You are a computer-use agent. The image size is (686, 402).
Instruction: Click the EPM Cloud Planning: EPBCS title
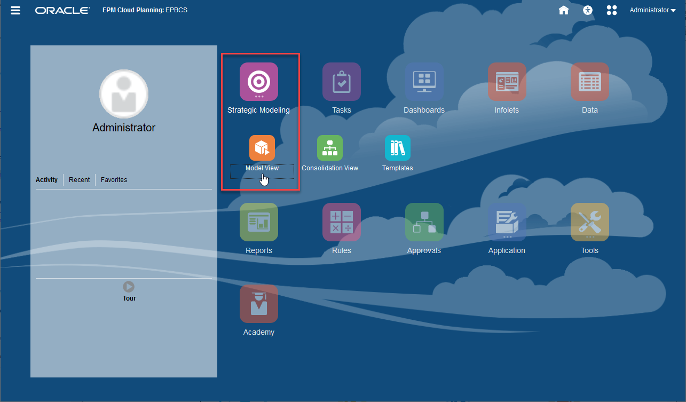point(145,10)
